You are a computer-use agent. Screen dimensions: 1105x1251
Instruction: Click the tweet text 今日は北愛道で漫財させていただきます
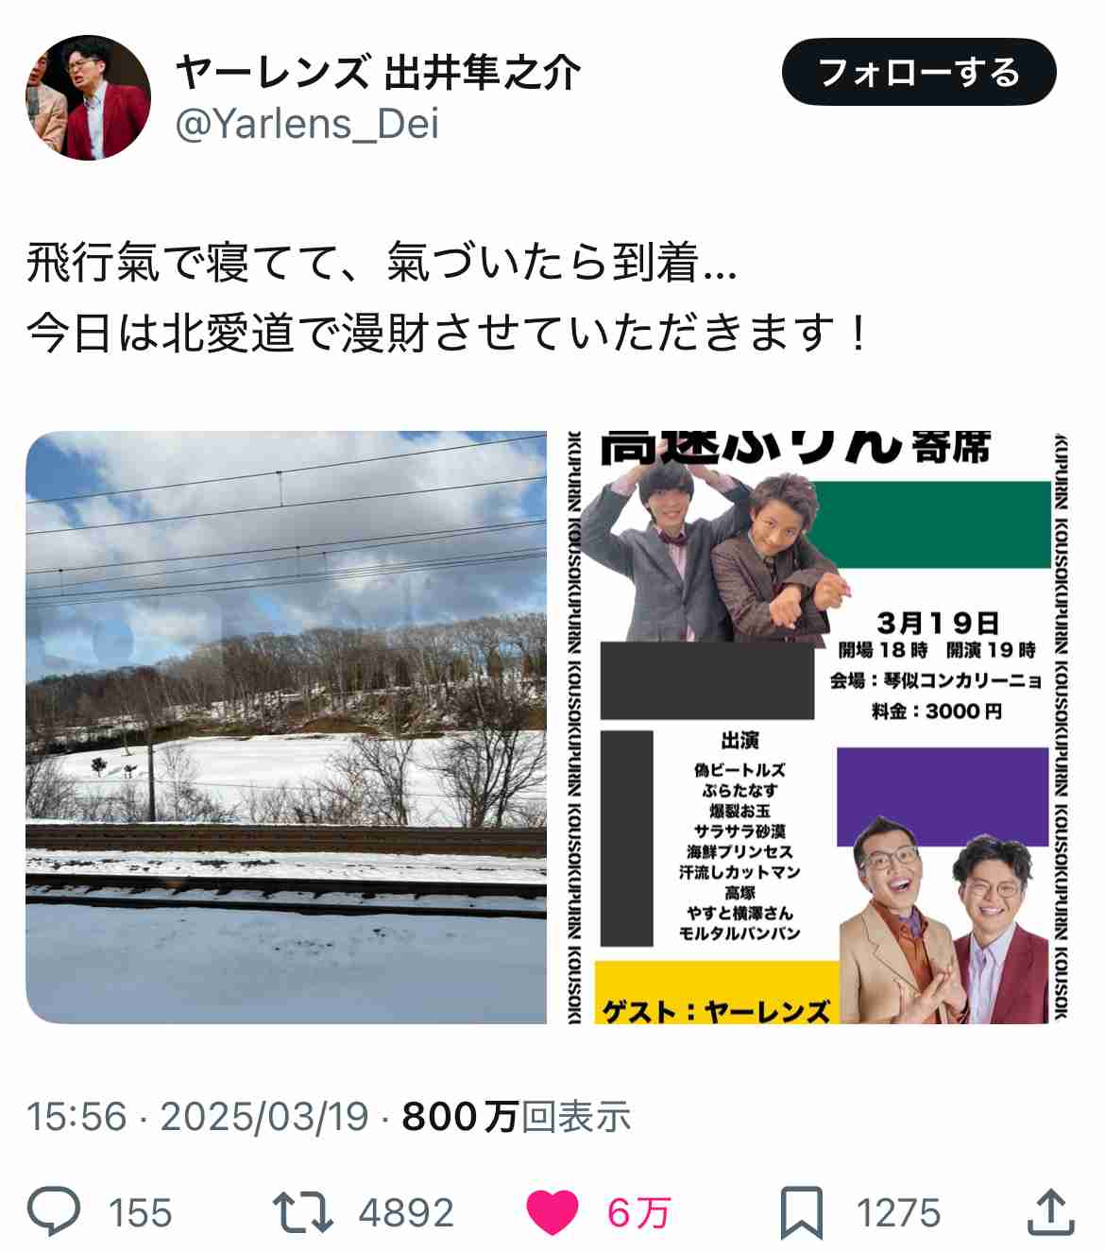(x=433, y=333)
